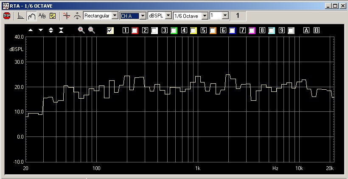This screenshot has height=179, width=348.
Task: Click the A overlay button
Action: pos(306,30)
